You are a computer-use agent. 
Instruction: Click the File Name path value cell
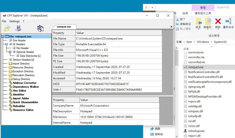118,39
